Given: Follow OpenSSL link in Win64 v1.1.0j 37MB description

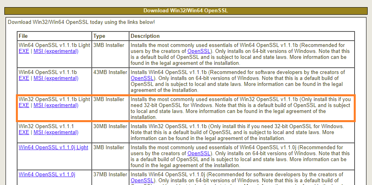Looking at the screenshot, I should 142,181.
